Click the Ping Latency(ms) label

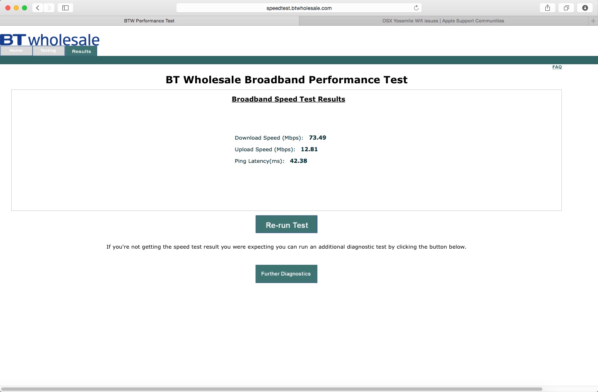[260, 161]
